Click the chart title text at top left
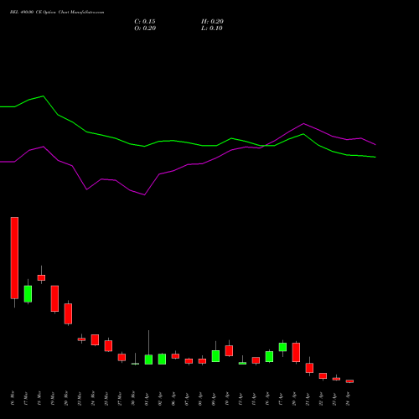This screenshot has height=419, width=419. click(57, 13)
